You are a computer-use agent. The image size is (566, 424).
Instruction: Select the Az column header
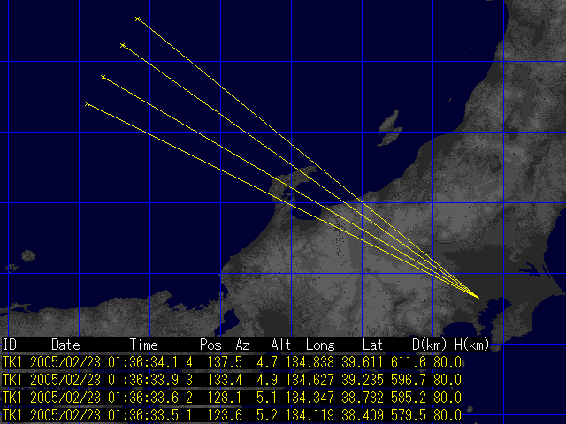click(x=243, y=344)
